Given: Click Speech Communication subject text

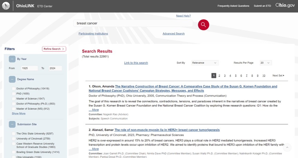Looking at the screenshot, I should click(x=114, y=119).
